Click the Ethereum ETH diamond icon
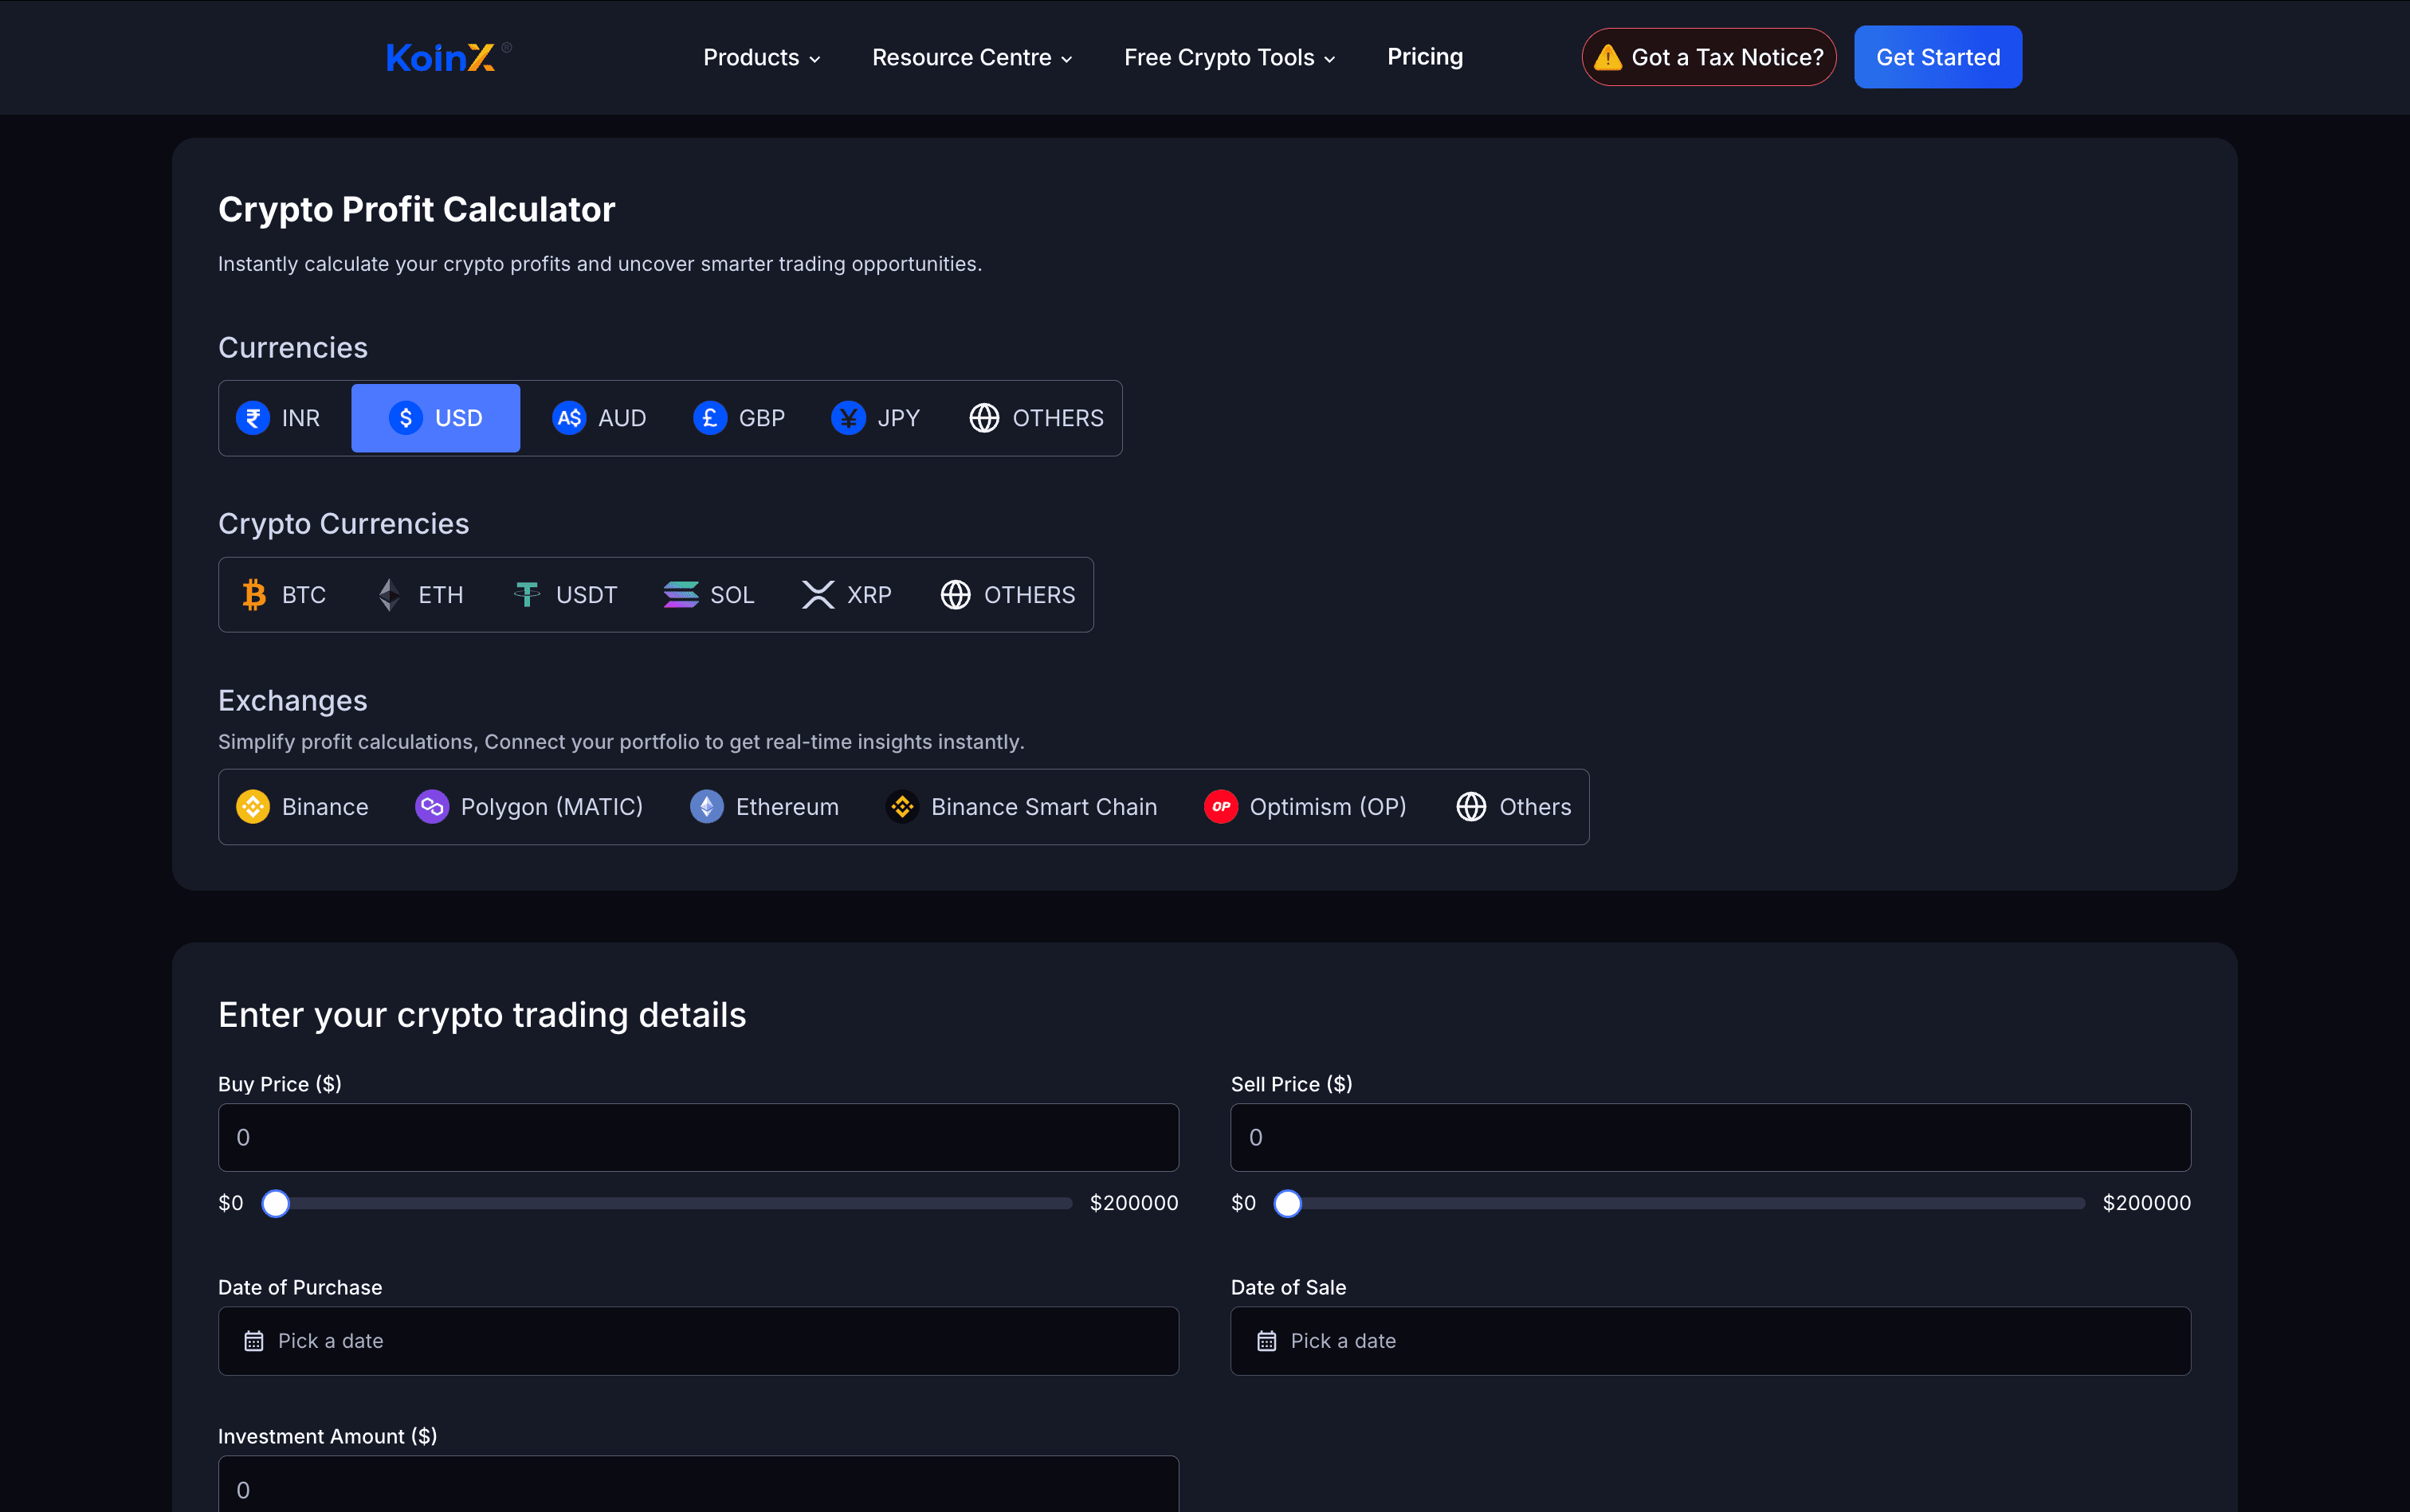The width and height of the screenshot is (2410, 1512). [389, 595]
